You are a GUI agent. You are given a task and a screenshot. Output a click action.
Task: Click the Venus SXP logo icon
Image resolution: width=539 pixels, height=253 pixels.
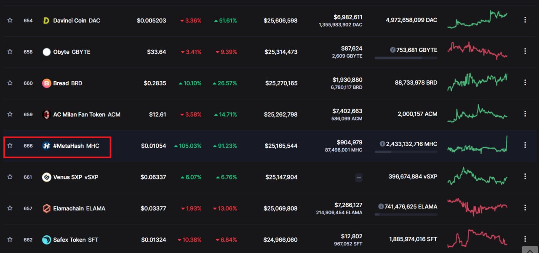(46, 177)
